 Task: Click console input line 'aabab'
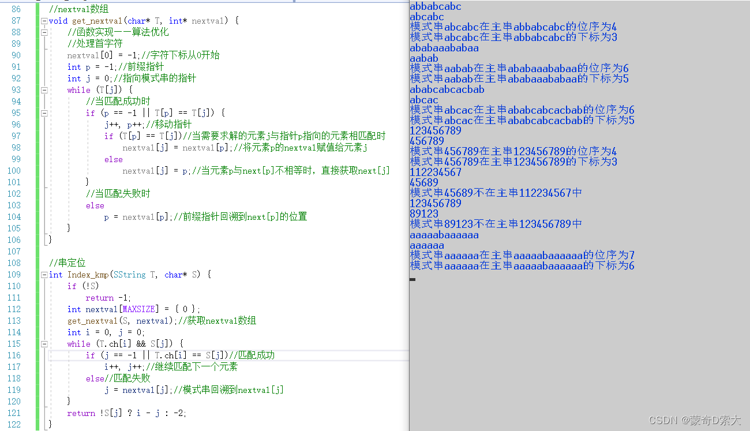click(424, 58)
